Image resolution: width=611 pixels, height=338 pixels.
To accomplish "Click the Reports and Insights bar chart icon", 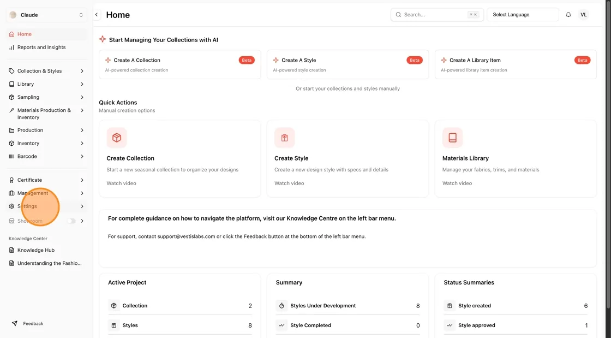I will pos(11,48).
